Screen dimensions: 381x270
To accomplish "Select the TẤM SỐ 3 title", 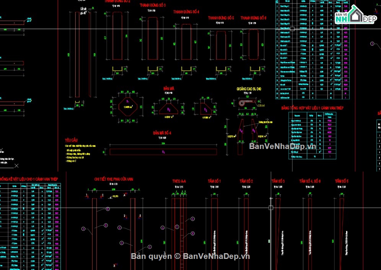I will coord(278,181).
